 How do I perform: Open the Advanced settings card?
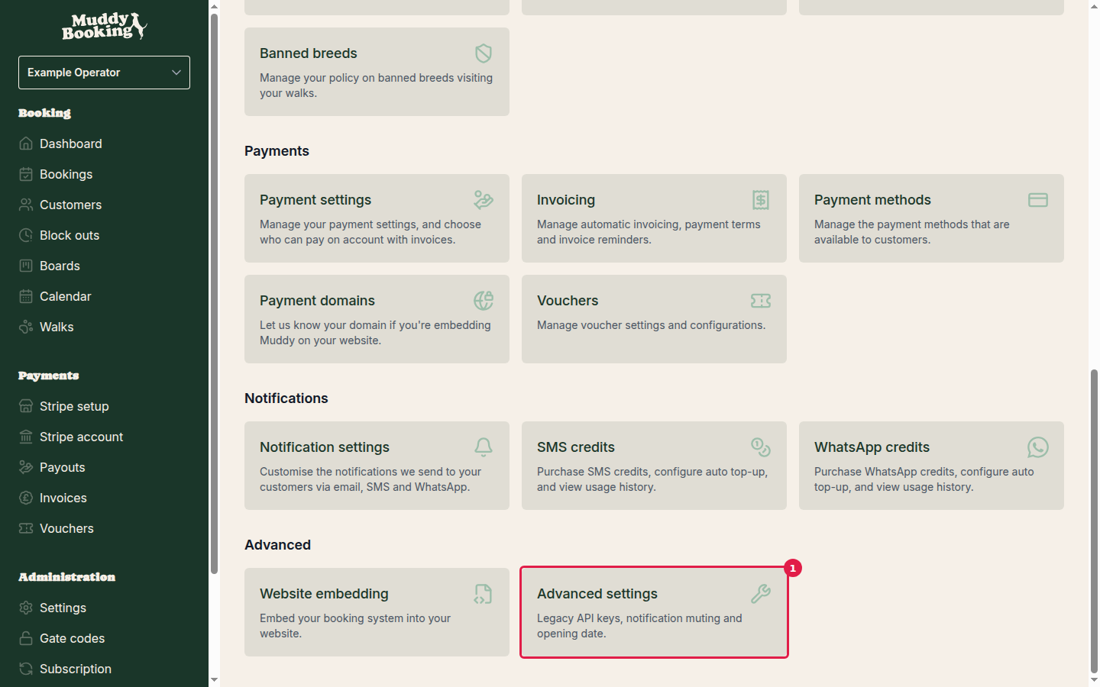(654, 611)
